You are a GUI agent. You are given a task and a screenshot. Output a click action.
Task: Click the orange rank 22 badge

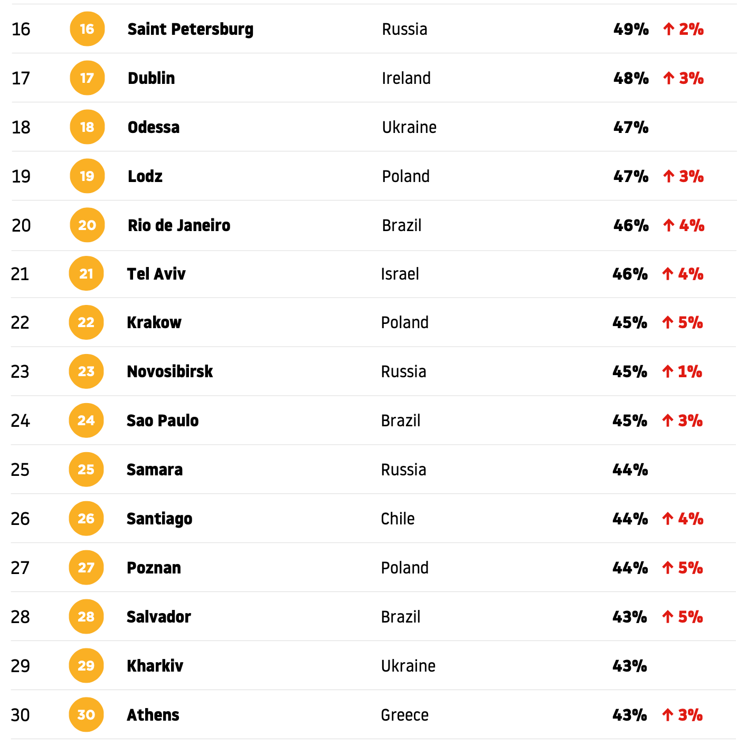click(86, 322)
